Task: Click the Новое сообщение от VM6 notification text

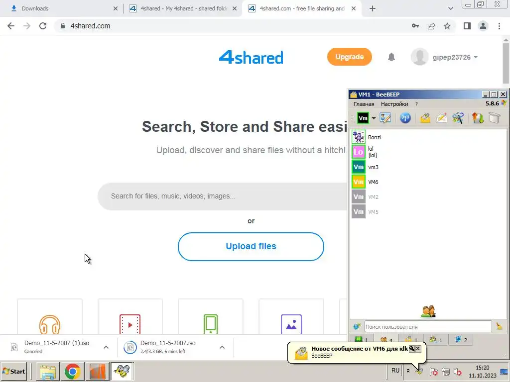Action: click(x=360, y=349)
